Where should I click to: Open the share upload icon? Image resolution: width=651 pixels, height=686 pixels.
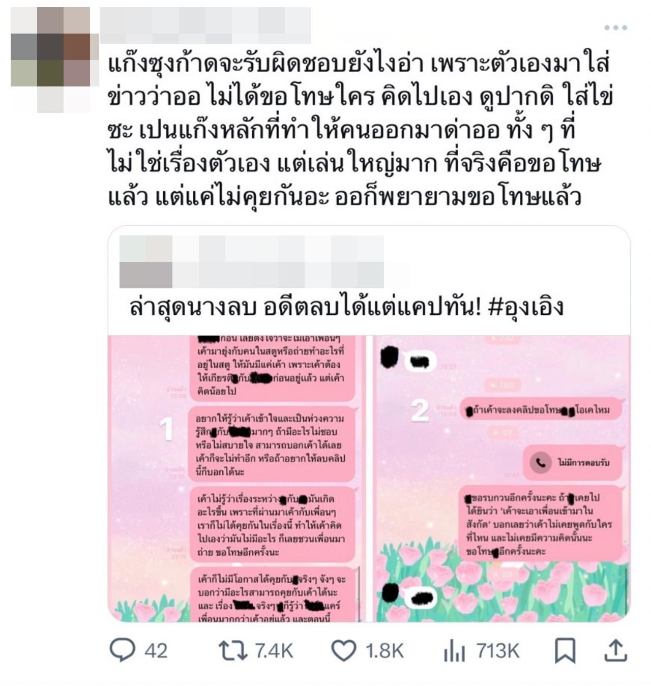coord(615,650)
